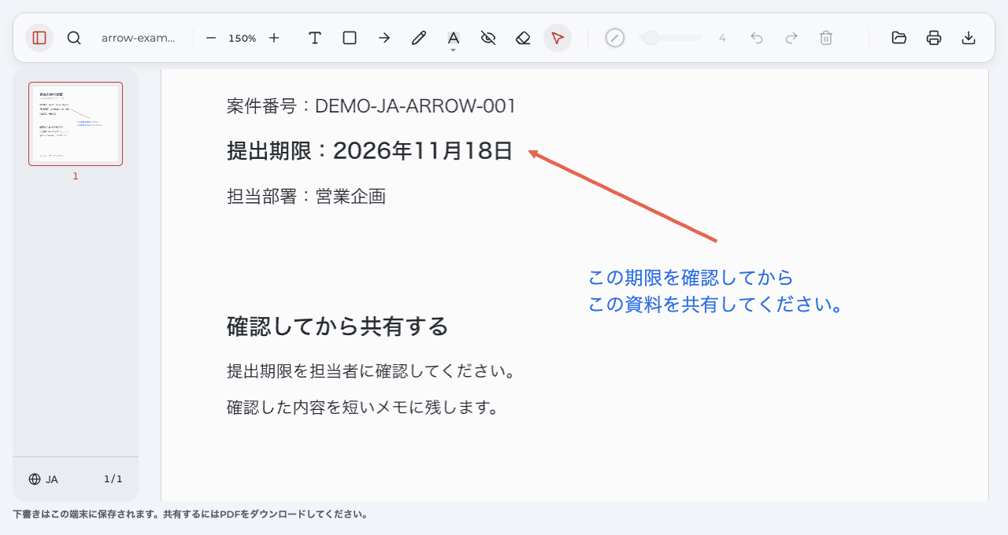This screenshot has height=535, width=1008.
Task: Redo the annotation
Action: 791,38
